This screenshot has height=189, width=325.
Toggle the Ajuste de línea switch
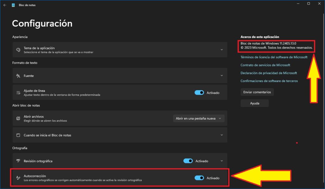click(199, 93)
